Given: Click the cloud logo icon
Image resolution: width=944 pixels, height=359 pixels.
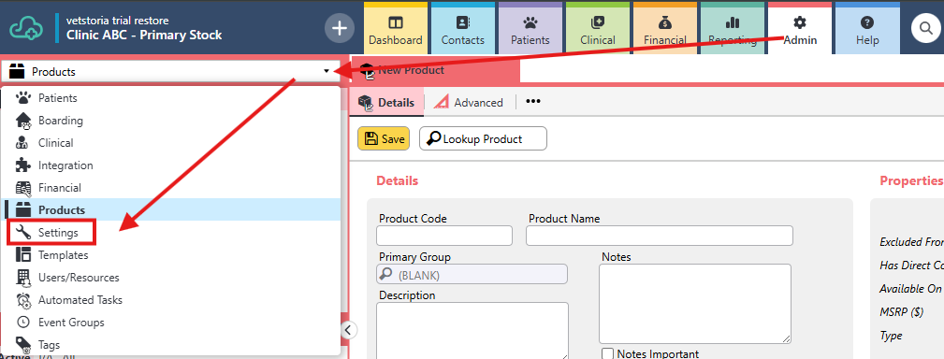Looking at the screenshot, I should [27, 28].
